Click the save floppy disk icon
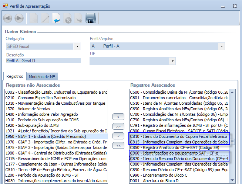The image size is (242, 184). 91,18
